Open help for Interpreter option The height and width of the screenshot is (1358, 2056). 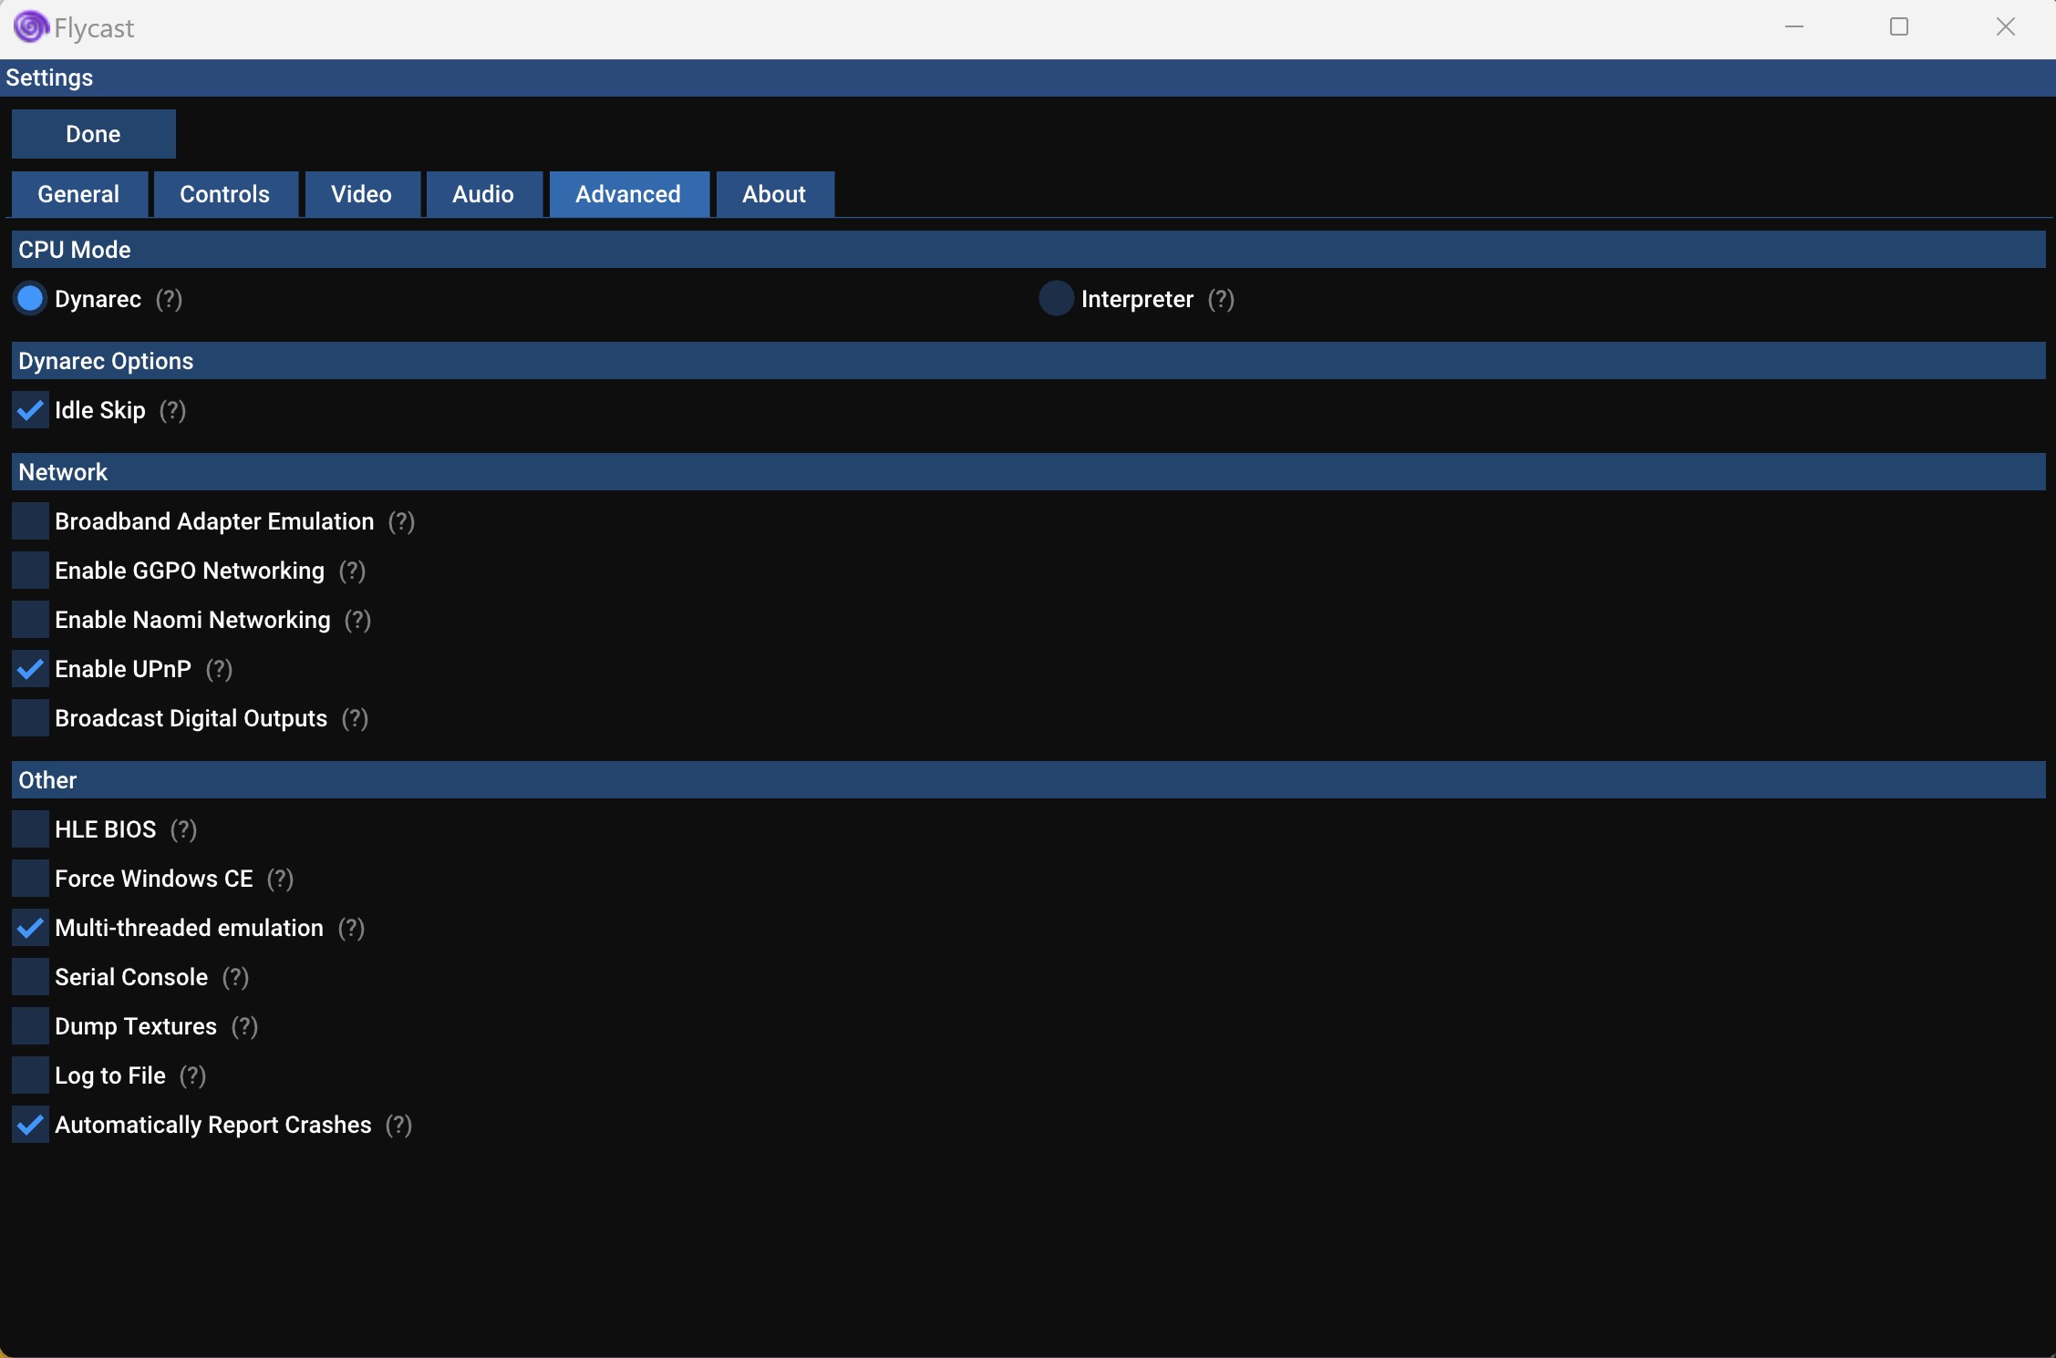click(x=1220, y=300)
